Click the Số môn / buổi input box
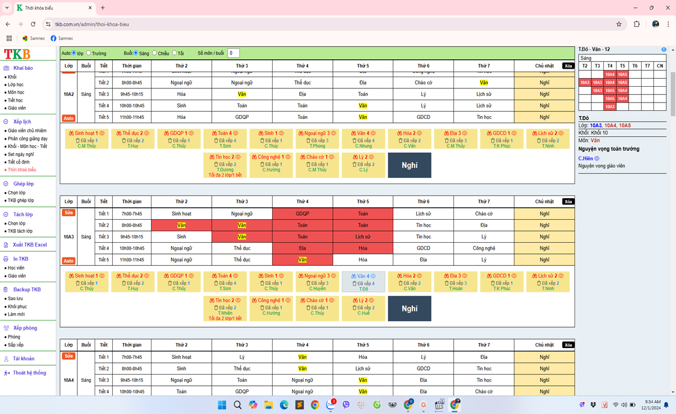This screenshot has width=676, height=414. pyautogui.click(x=233, y=53)
